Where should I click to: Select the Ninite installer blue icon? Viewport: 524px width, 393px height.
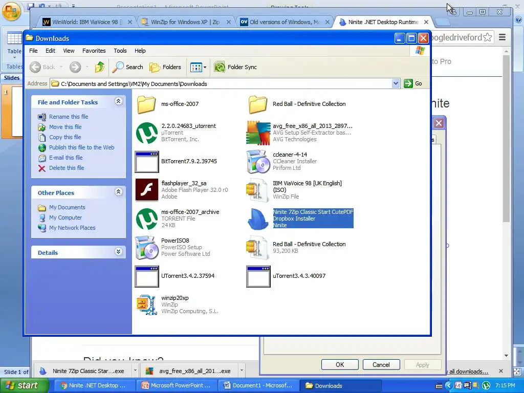tap(258, 219)
